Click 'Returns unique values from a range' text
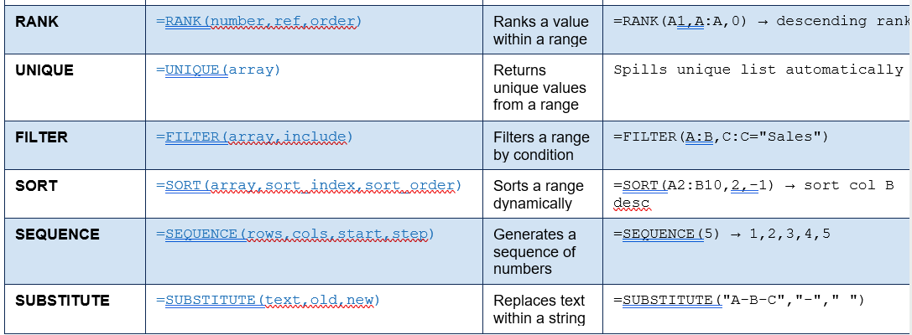912x335 pixels. (x=539, y=88)
